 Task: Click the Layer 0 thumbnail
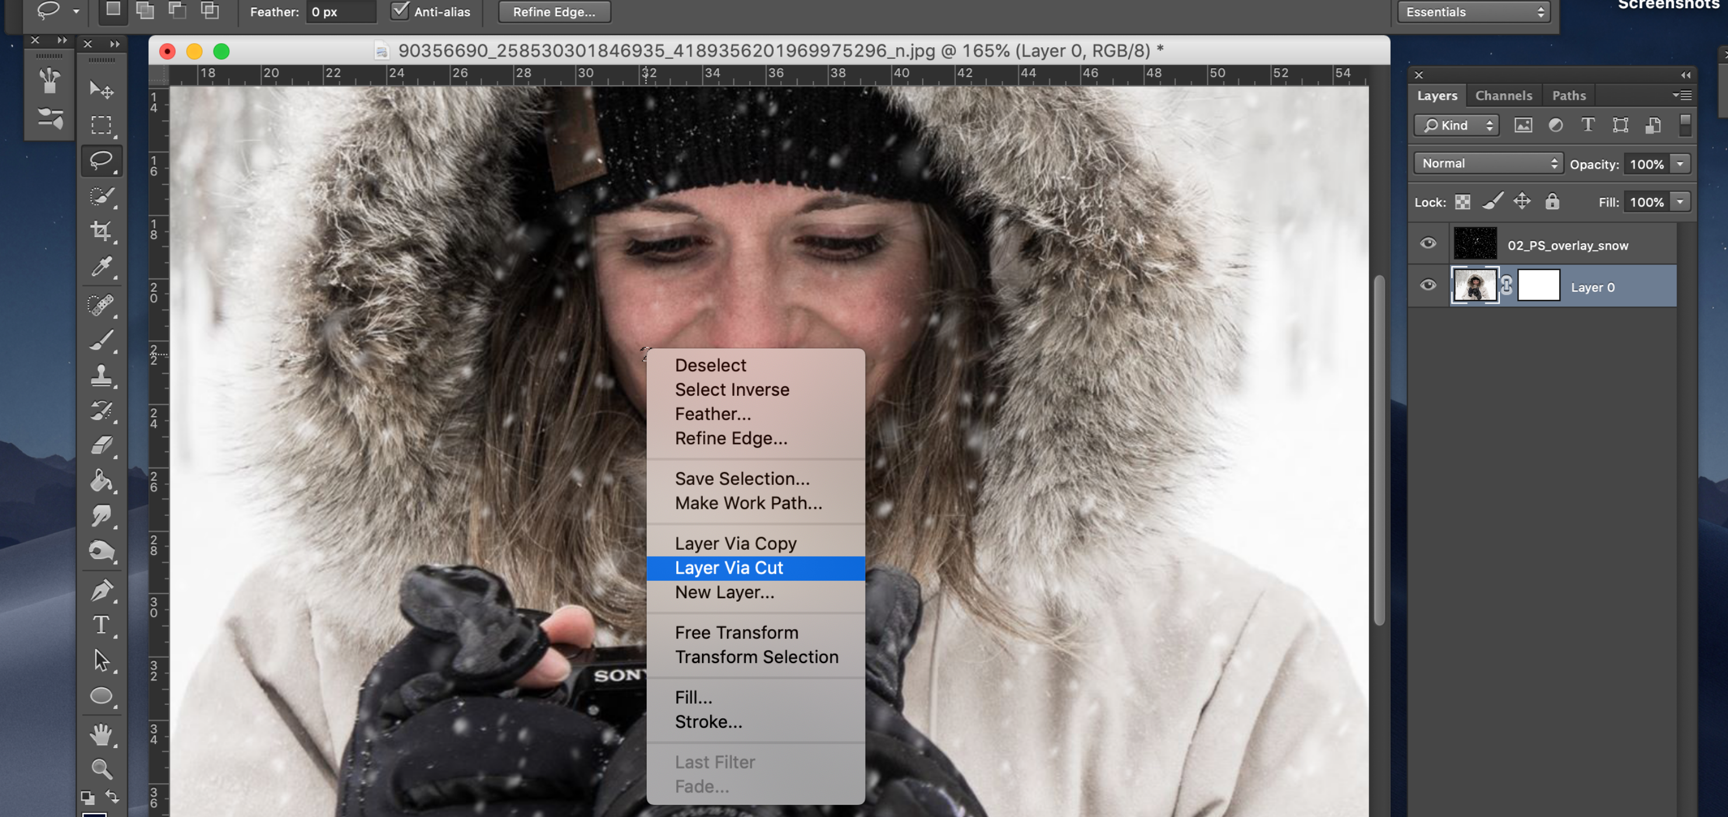click(x=1476, y=286)
